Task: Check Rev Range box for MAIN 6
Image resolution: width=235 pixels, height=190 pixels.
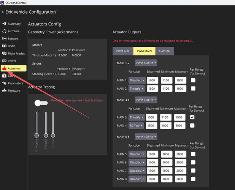Action: coord(193,162)
